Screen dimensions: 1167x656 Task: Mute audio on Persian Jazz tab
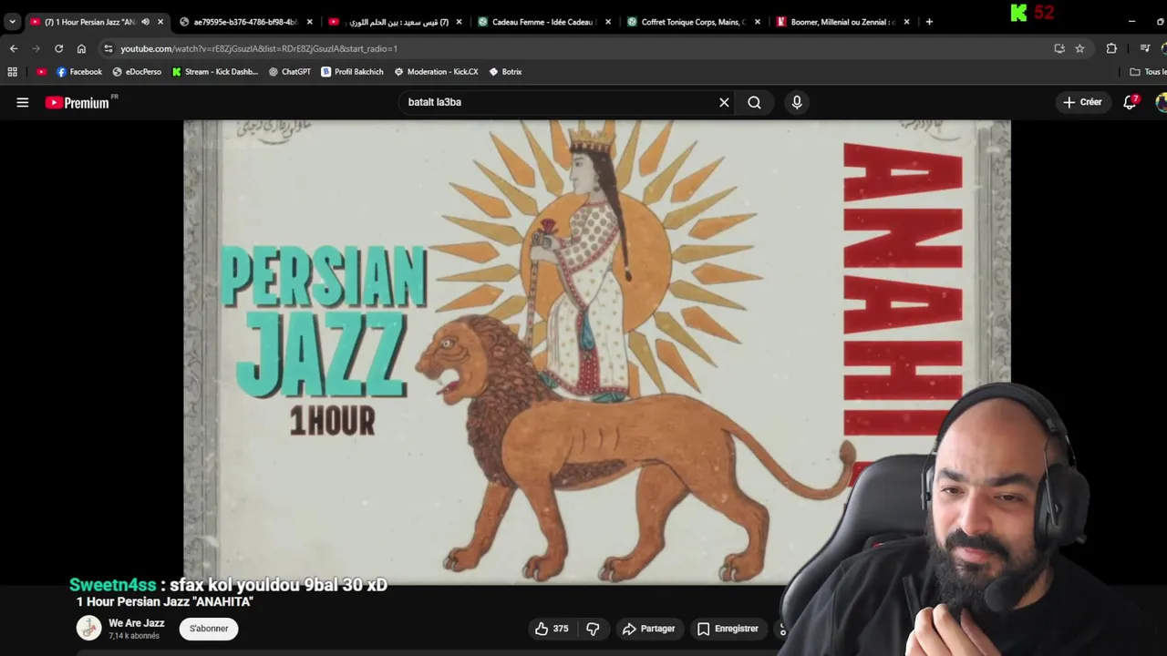tap(145, 22)
